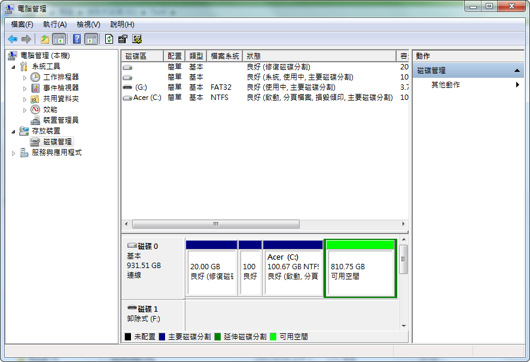The height and width of the screenshot is (362, 530).
Task: Click the Forward arrow toolbar icon
Action: coord(26,39)
